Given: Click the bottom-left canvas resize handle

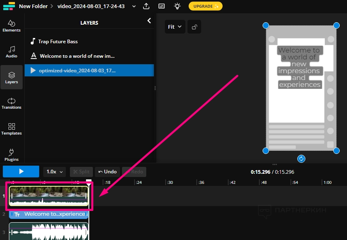Looking at the screenshot, I should click(265, 151).
